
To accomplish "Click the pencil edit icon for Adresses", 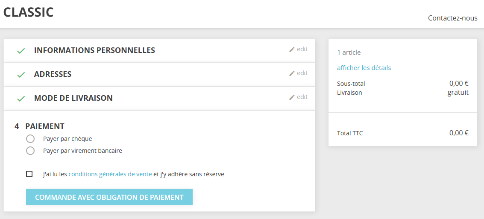I will pos(292,73).
